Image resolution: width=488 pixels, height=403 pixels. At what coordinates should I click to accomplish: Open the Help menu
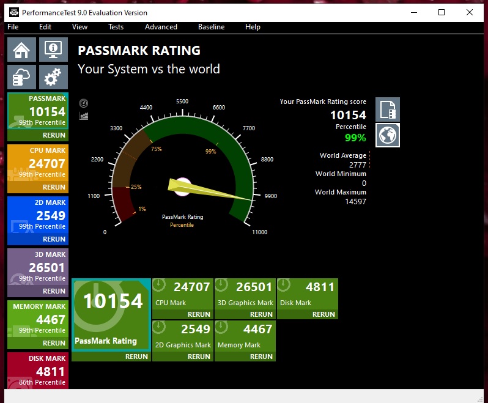pyautogui.click(x=253, y=27)
